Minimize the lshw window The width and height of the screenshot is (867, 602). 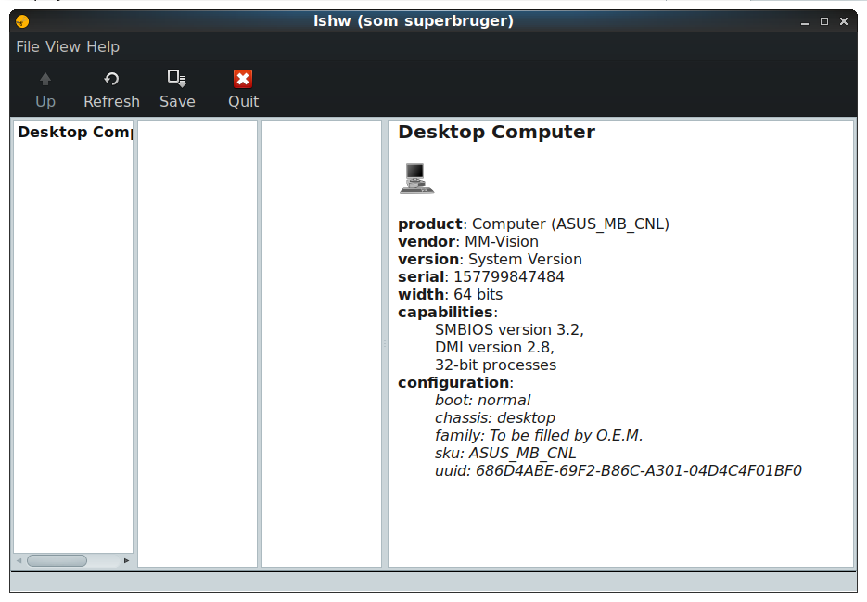click(x=805, y=21)
